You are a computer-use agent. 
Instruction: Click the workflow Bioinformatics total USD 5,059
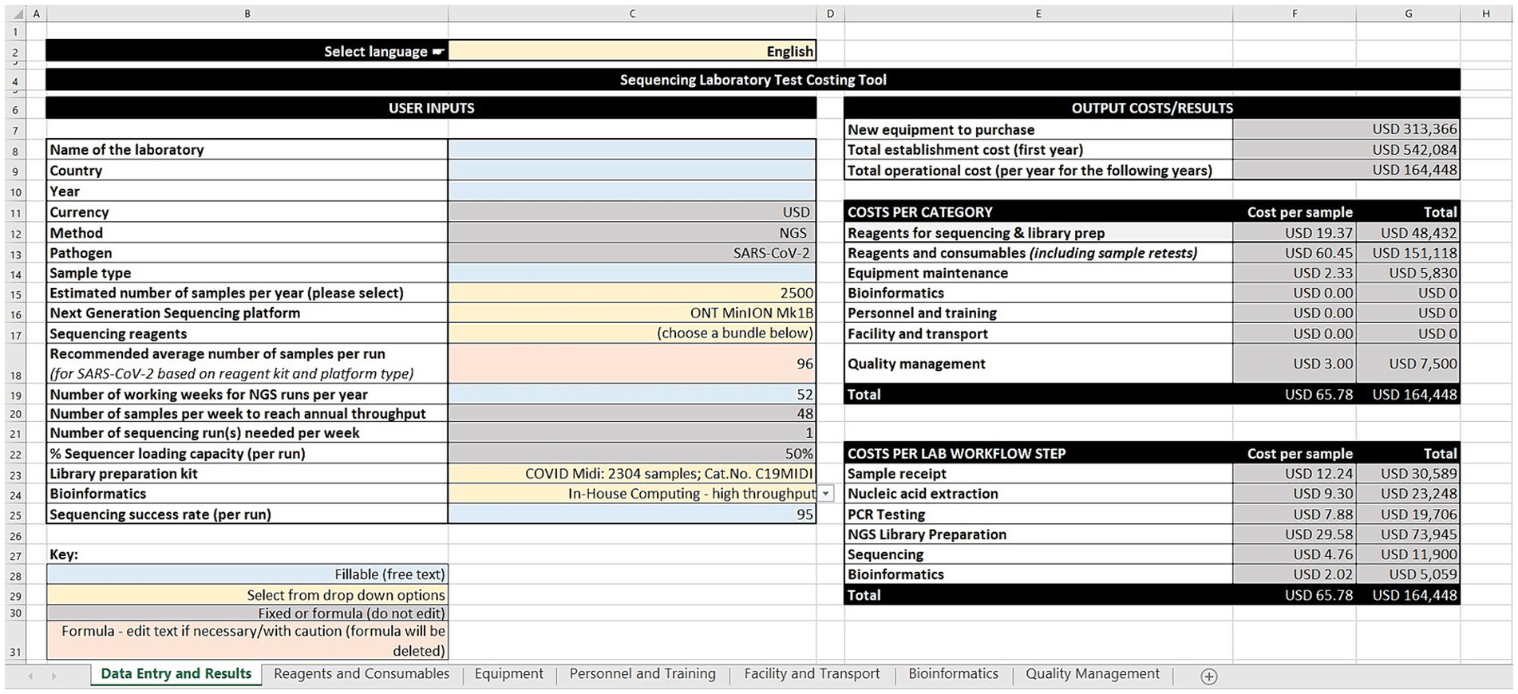(x=1408, y=574)
